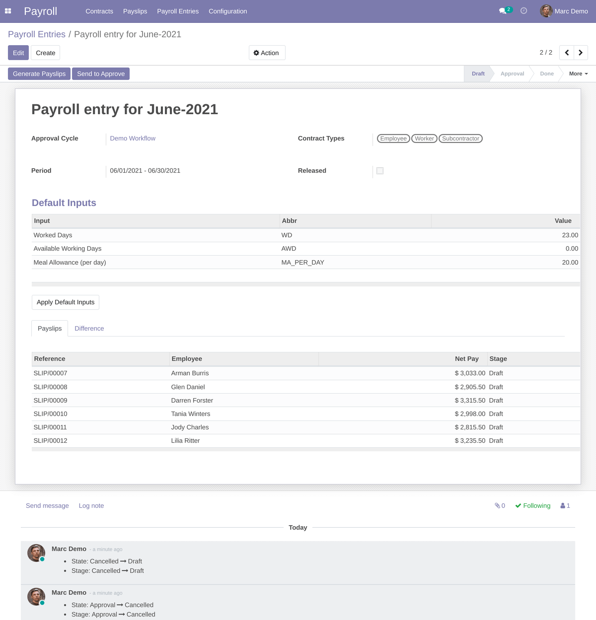This screenshot has height=620, width=596.
Task: Switch to the Difference tab
Action: (x=89, y=328)
